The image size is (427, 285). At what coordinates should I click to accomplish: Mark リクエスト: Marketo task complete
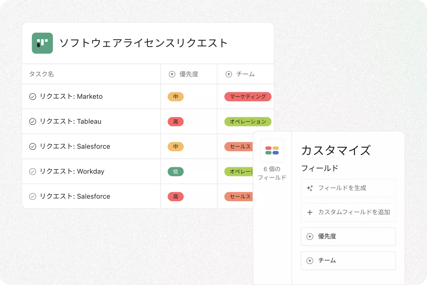point(33,97)
